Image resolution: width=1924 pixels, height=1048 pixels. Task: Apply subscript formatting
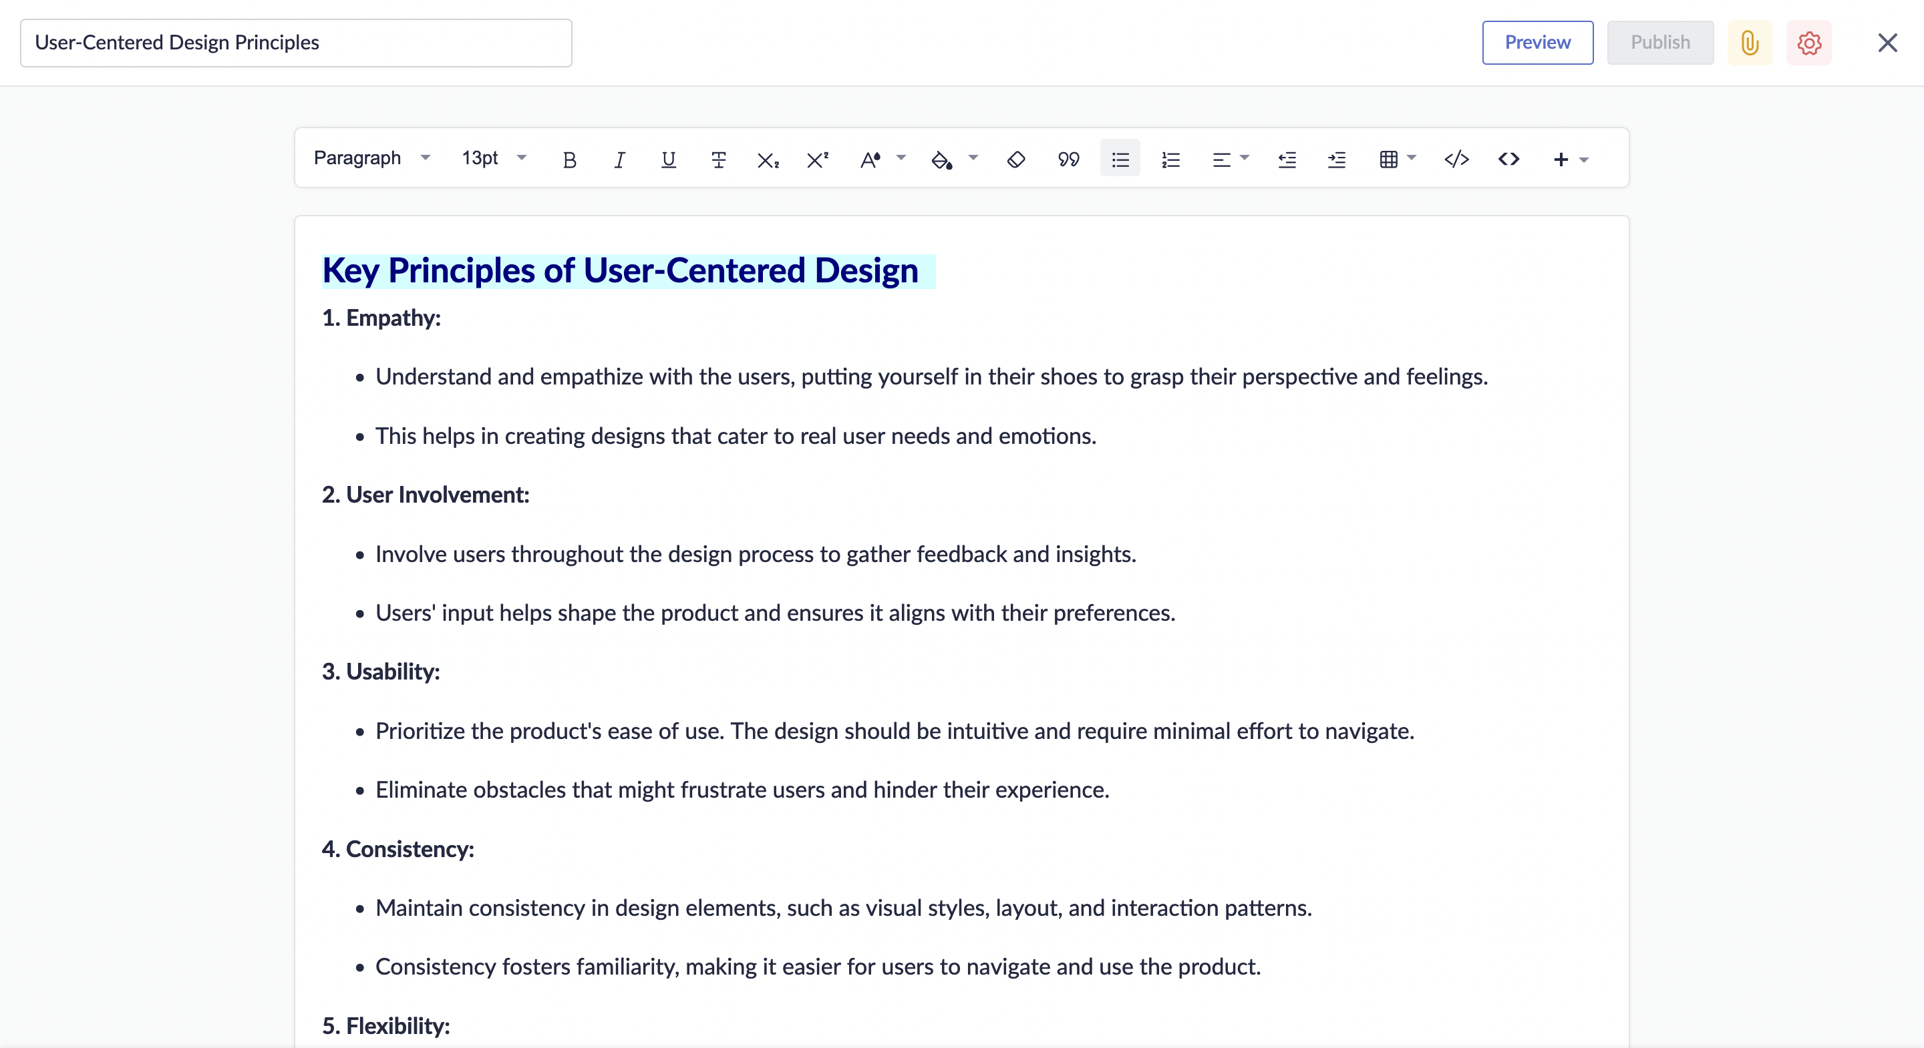(x=768, y=159)
